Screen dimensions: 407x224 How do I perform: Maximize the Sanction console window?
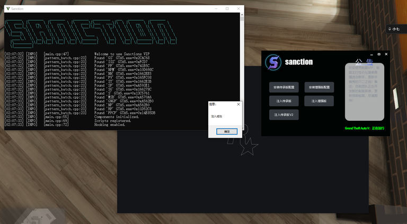(x=227, y=9)
